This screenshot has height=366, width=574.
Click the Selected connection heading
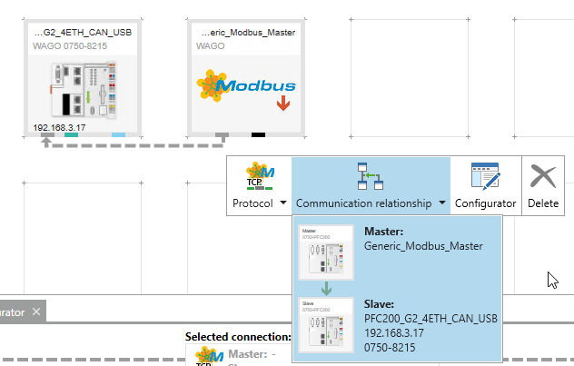[238, 337]
